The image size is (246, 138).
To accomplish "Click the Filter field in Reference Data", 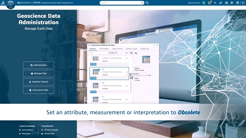I will click(98, 53).
